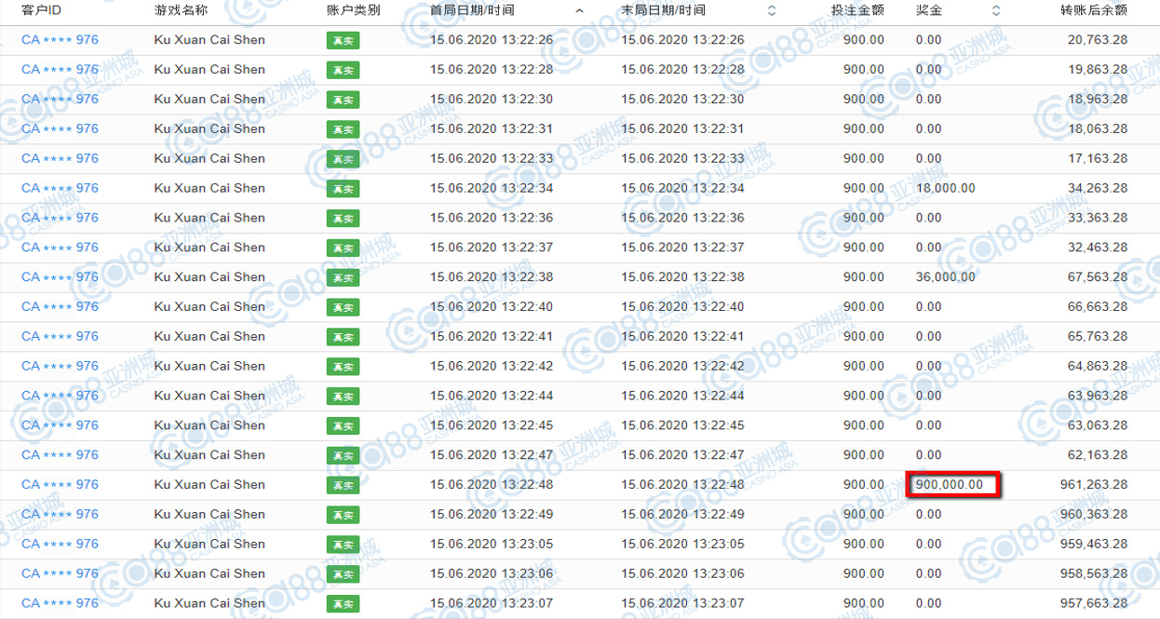Image resolution: width=1160 pixels, height=619 pixels.
Task: Click the 真实 badge in the 36,000.00 prize row
Action: [343, 278]
